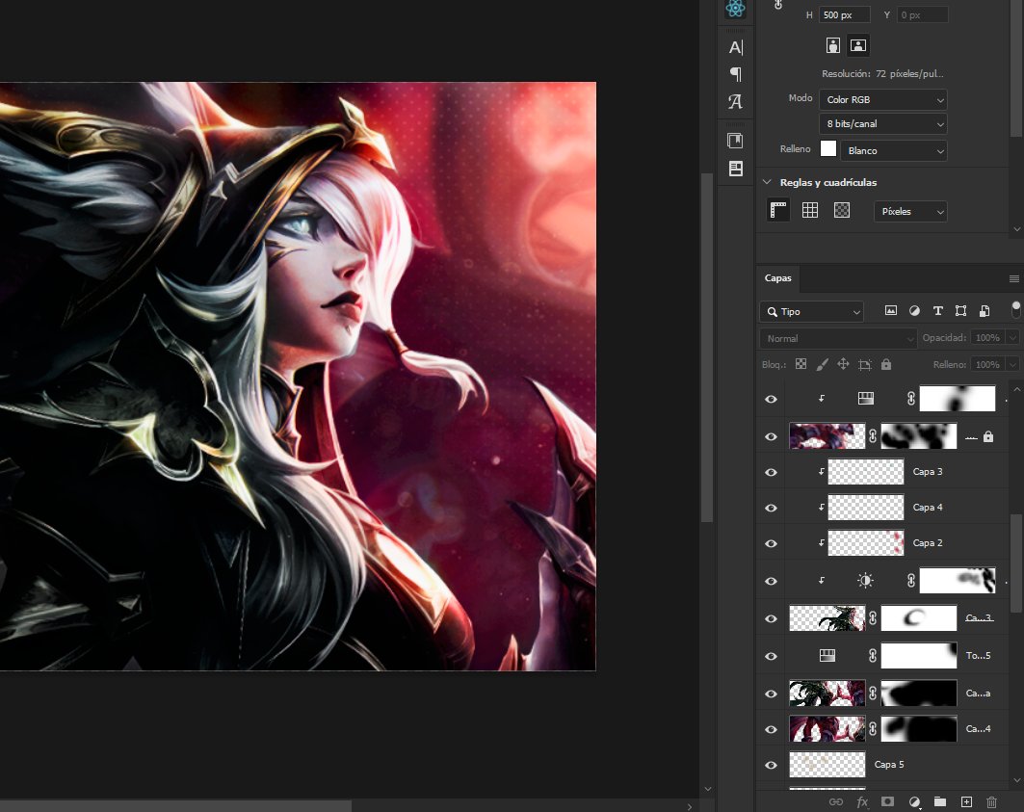Open the Character panel icon

736,47
